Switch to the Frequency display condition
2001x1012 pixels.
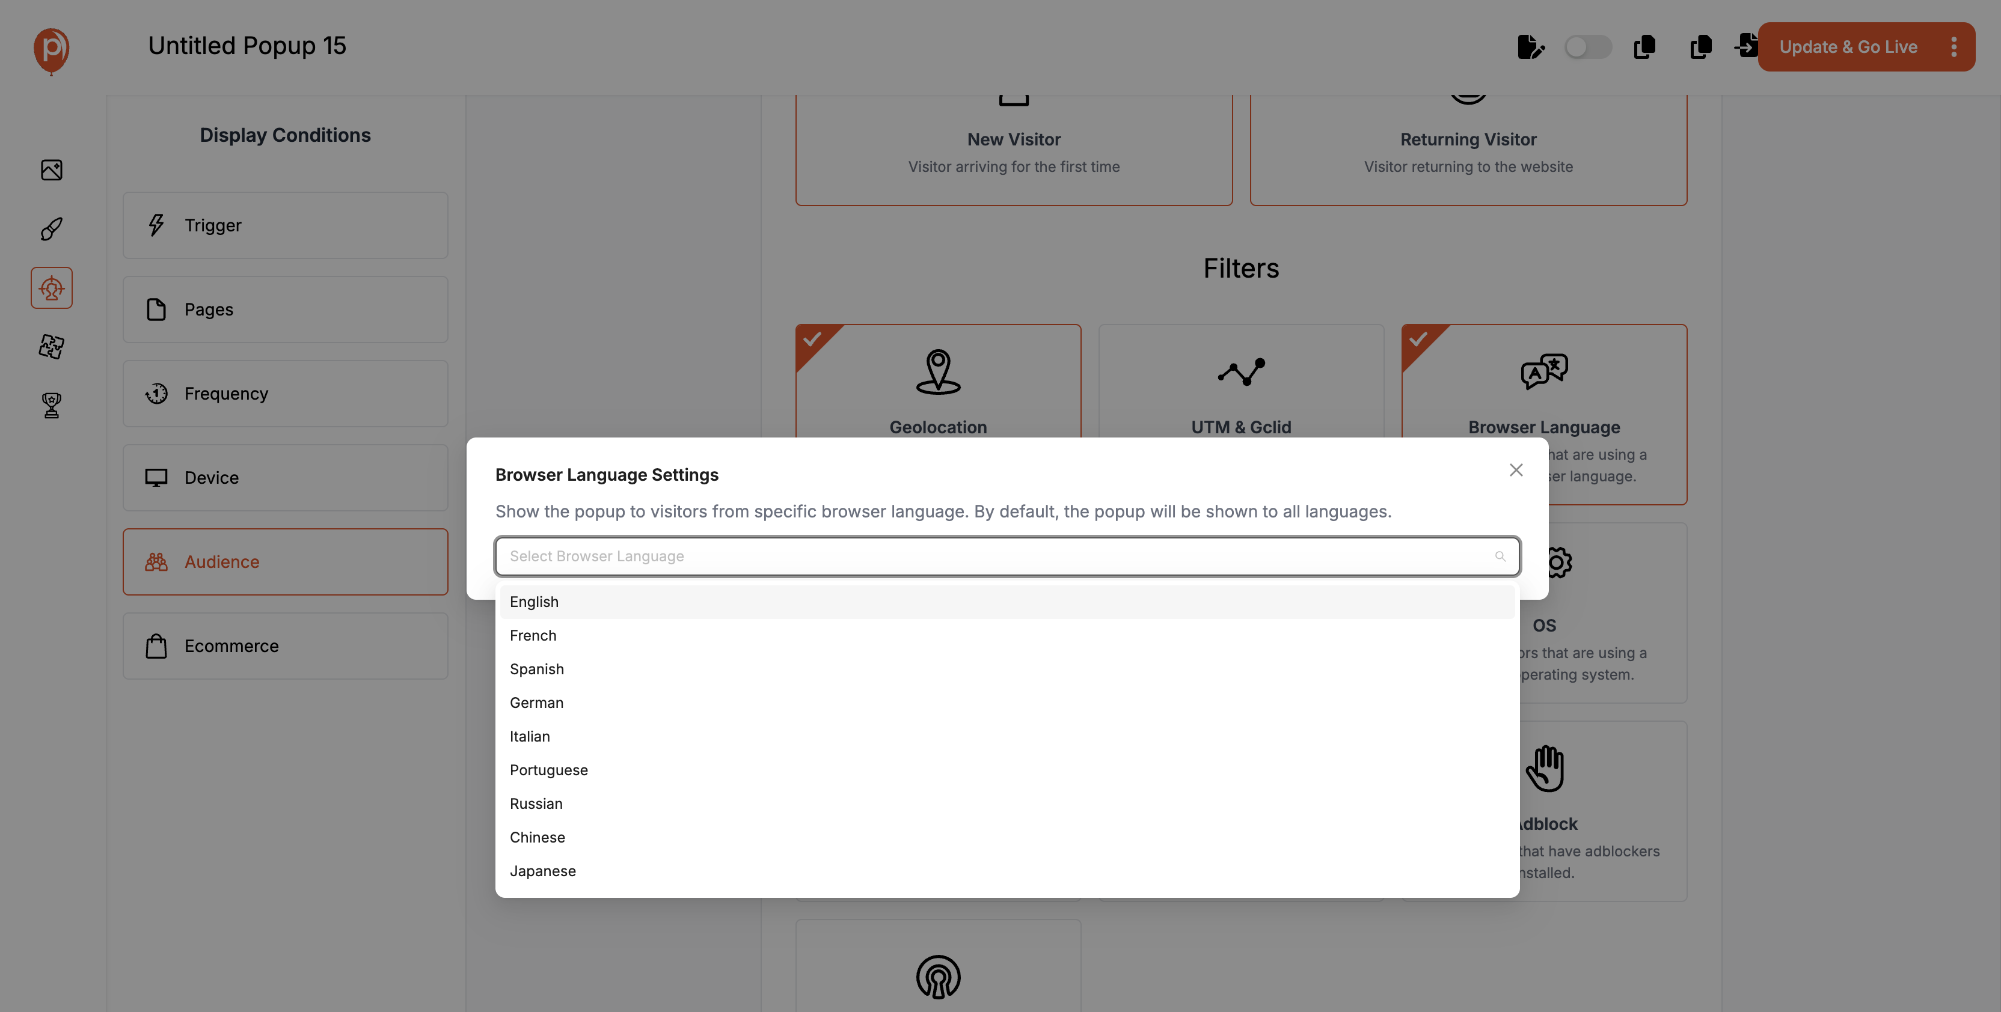pyautogui.click(x=285, y=393)
